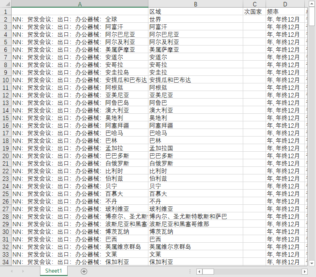Select column B cell '阿富汗'
The height and width of the screenshot is (277, 316).
196,27
